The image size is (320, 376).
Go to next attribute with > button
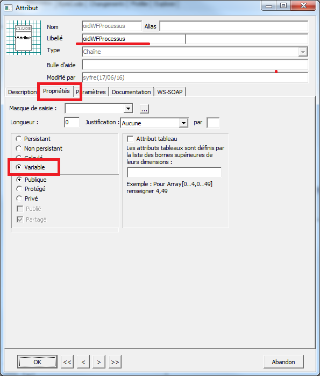coord(99,362)
